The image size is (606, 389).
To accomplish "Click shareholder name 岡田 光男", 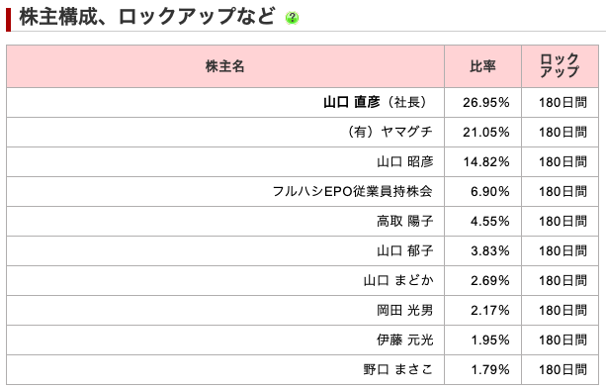I will [x=405, y=310].
